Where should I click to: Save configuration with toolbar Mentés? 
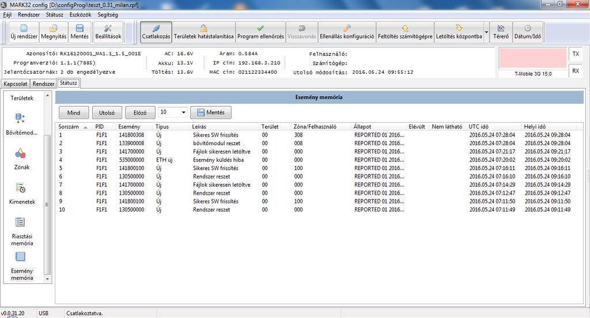pyautogui.click(x=80, y=32)
